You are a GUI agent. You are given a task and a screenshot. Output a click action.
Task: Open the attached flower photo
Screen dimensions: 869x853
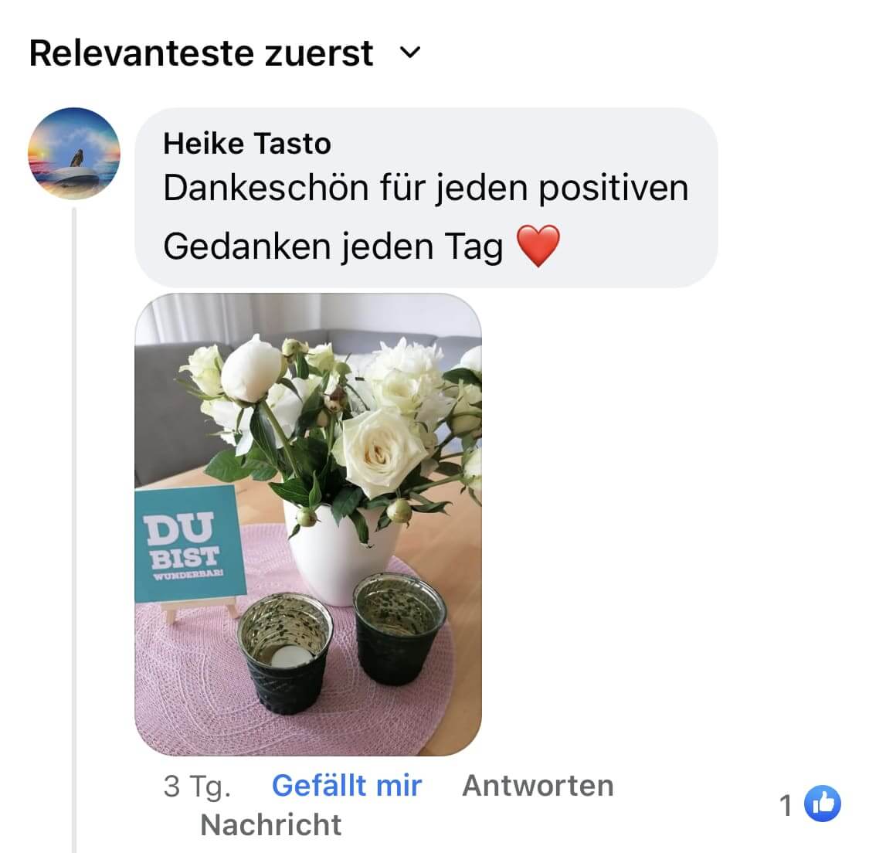pos(308,525)
